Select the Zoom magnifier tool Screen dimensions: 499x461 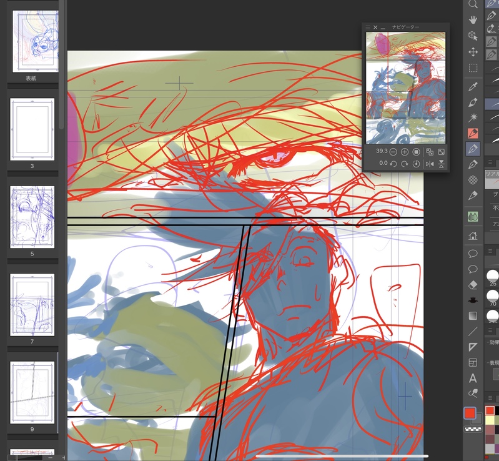(473, 4)
